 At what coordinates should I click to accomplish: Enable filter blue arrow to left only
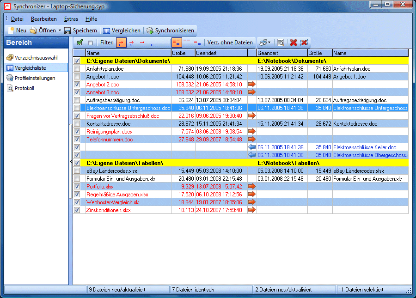click(x=153, y=45)
